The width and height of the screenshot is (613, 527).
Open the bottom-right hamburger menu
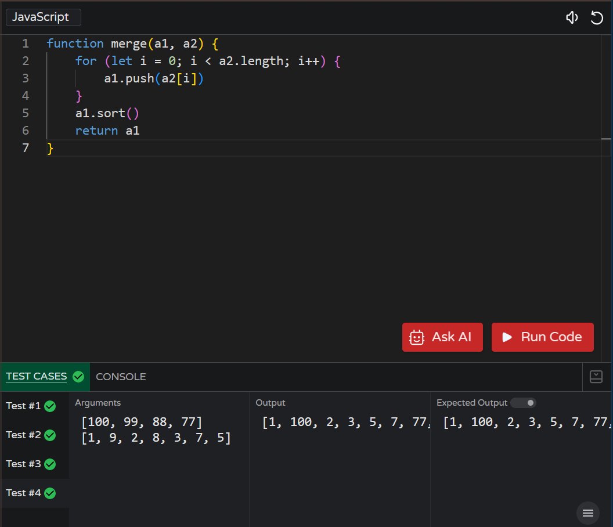(587, 513)
